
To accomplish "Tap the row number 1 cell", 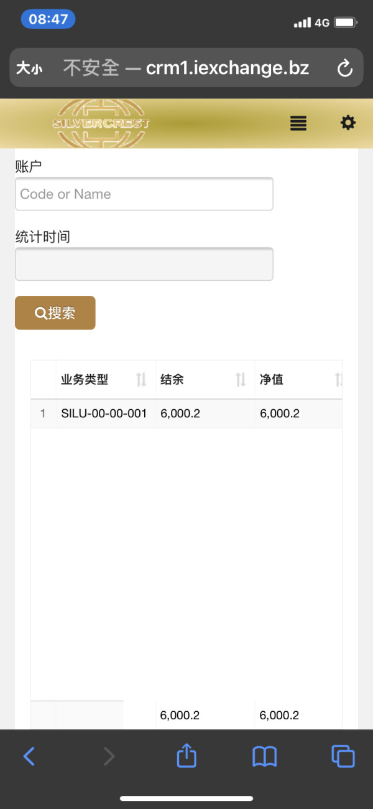I will pos(43,414).
